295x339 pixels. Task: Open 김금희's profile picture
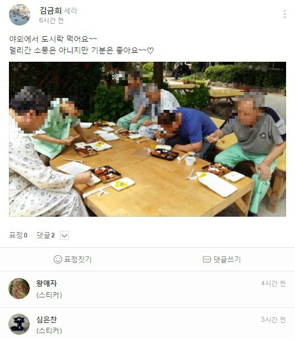coord(20,15)
